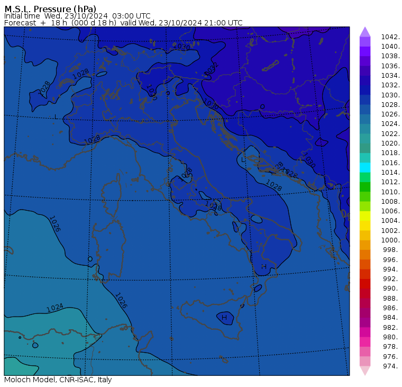Select the 'Initial time Wed, 23/10/2024 03:00 UTC' line
Screen dimensions: 402x387
[x=77, y=16]
